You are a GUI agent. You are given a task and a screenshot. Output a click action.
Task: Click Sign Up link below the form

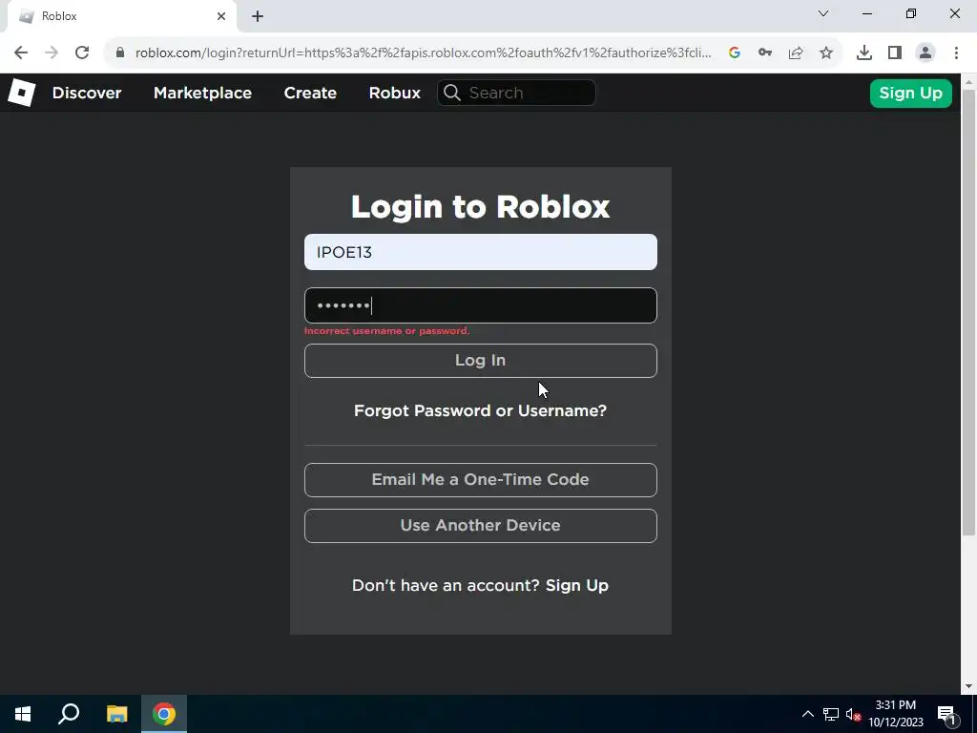tap(577, 585)
